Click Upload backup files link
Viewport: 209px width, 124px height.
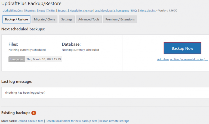(x=30, y=121)
